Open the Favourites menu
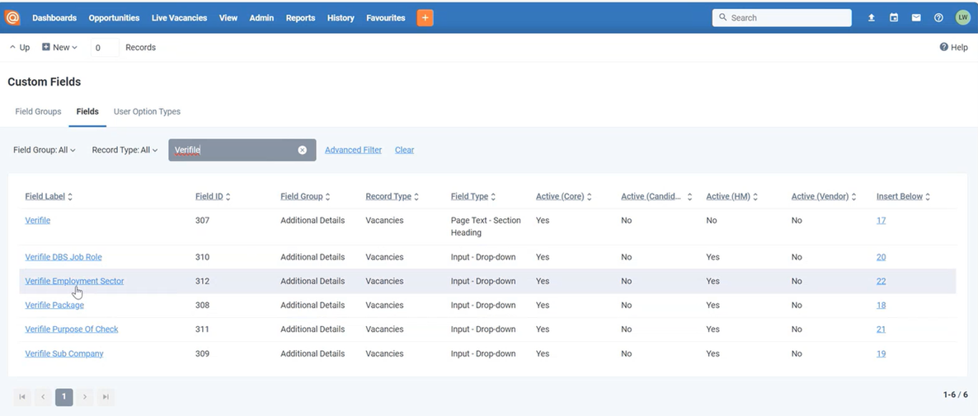Viewport: 978px width, 416px height. (385, 18)
